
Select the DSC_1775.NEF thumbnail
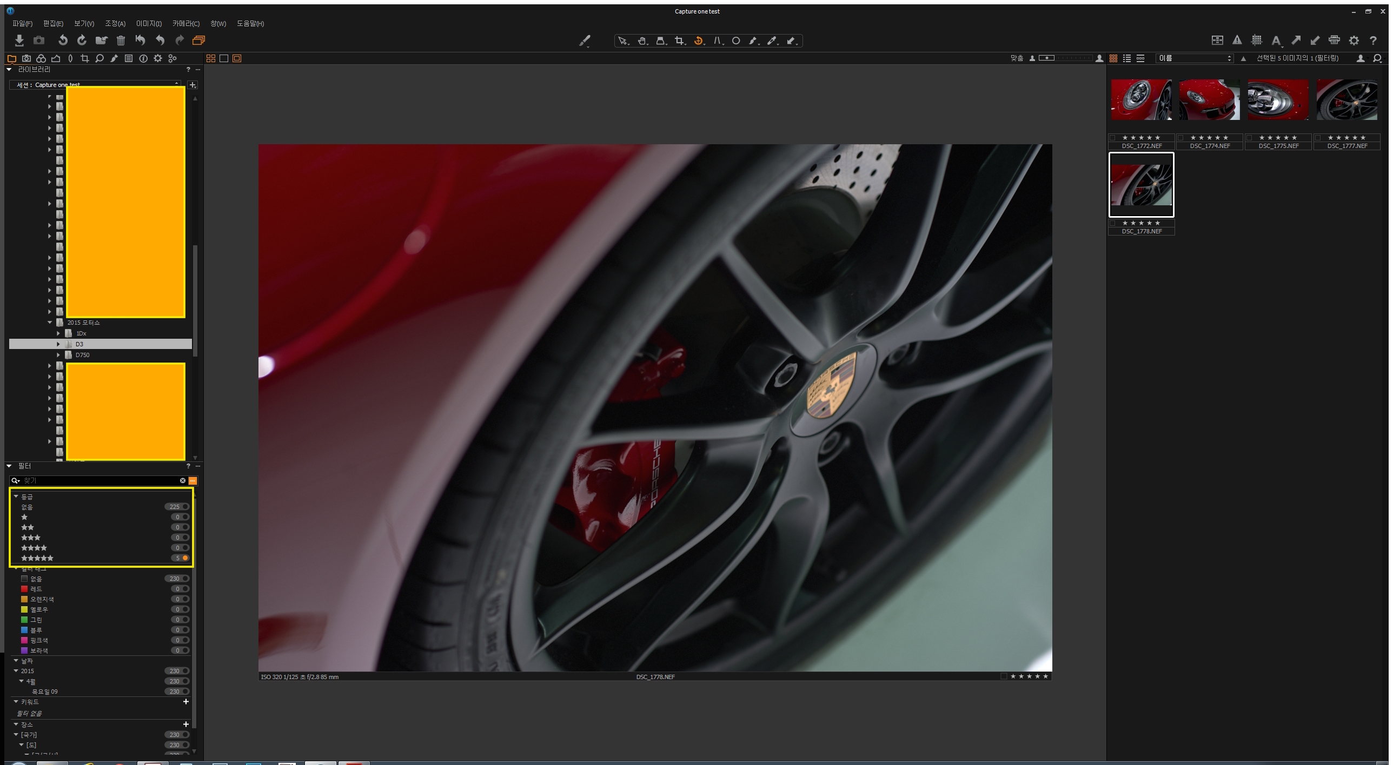coord(1278,100)
